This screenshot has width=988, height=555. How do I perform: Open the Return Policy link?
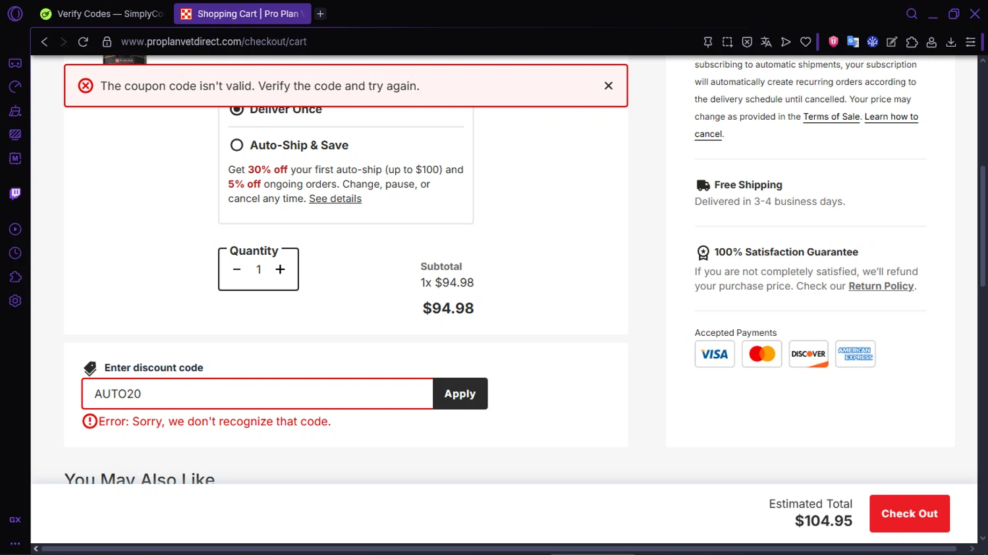881,286
